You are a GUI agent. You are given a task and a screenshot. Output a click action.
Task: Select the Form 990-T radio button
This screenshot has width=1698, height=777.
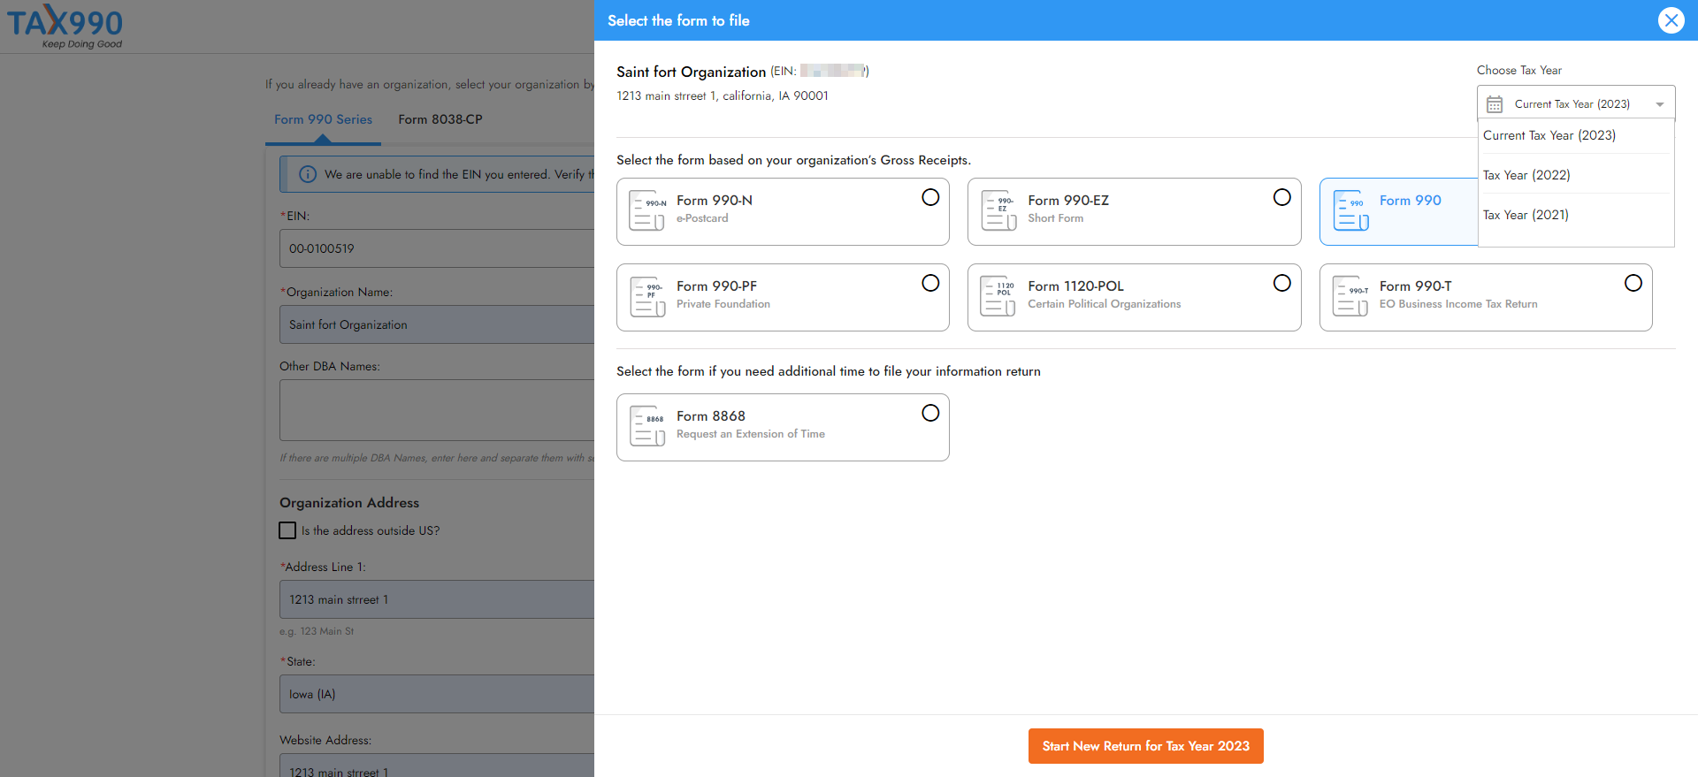(x=1633, y=283)
